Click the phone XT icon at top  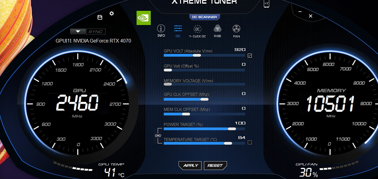[266, 4]
